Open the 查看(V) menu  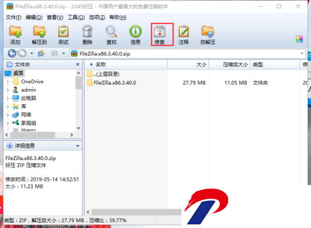pyautogui.click(x=55, y=18)
